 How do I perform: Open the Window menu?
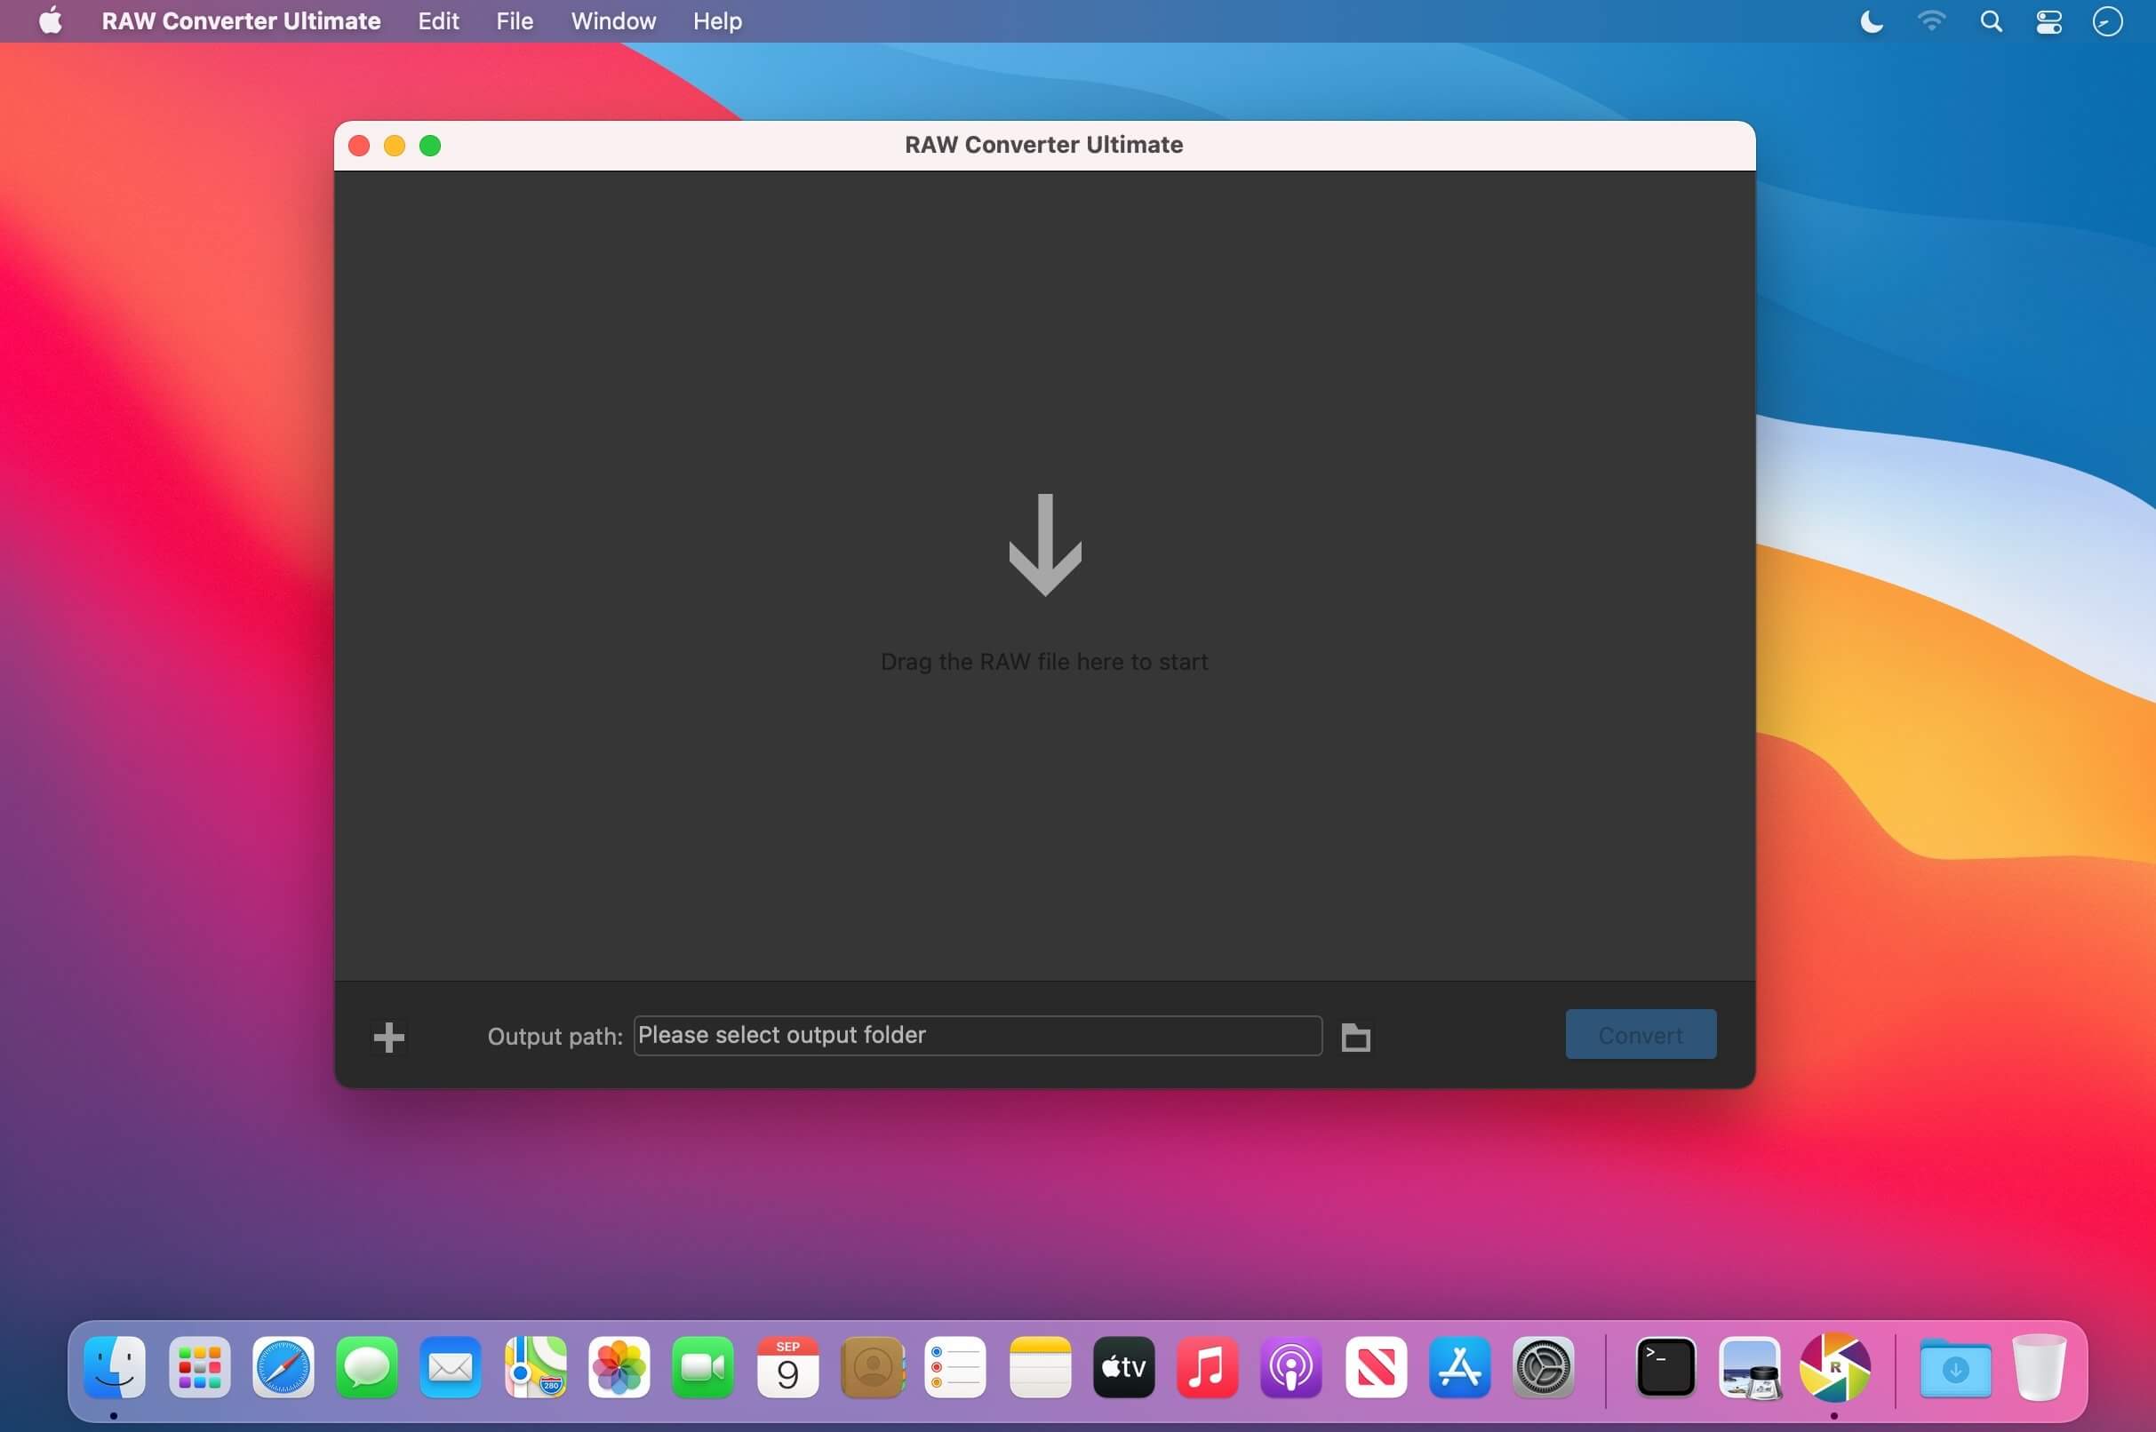click(614, 21)
